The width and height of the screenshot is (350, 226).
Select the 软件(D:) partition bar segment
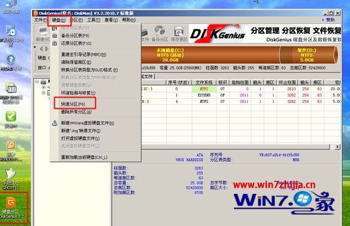click(x=307, y=55)
